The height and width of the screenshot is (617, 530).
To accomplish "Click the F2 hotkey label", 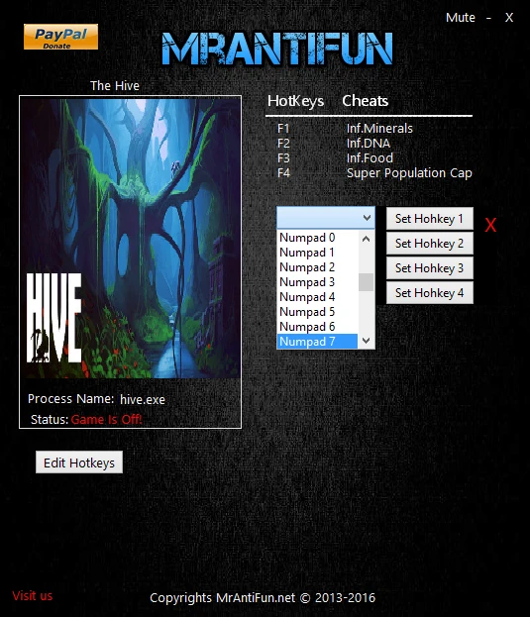I will [x=283, y=144].
